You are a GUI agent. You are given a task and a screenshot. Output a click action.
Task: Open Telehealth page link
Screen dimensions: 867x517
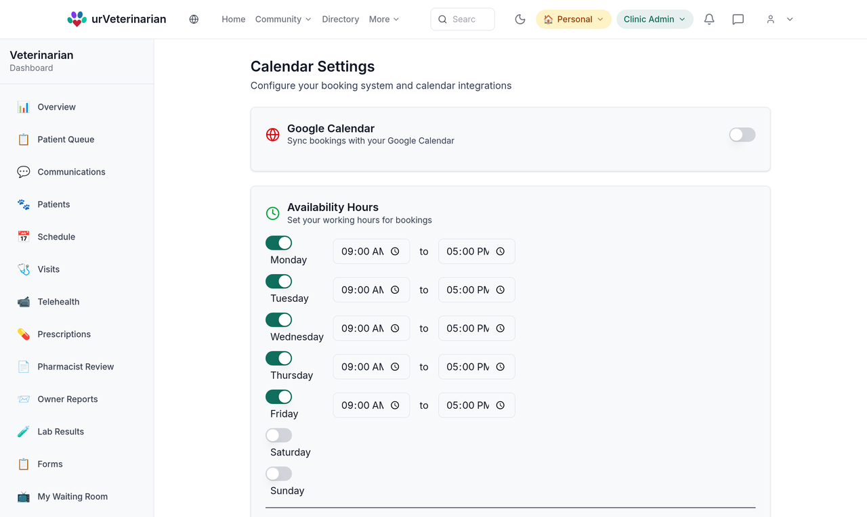tap(77, 302)
